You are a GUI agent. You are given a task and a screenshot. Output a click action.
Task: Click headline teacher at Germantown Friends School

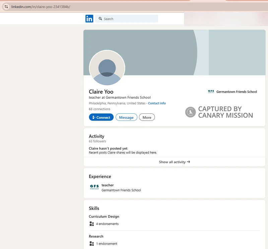click(120, 97)
